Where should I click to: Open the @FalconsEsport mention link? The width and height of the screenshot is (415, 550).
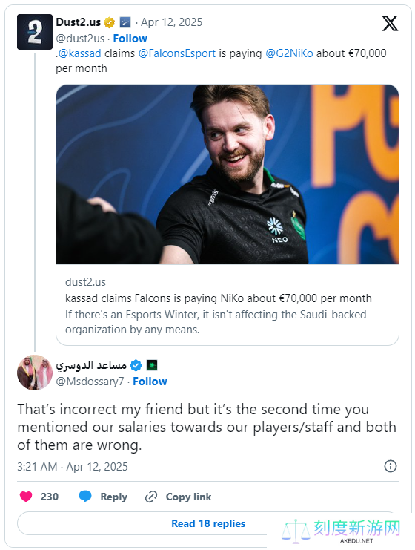point(177,53)
